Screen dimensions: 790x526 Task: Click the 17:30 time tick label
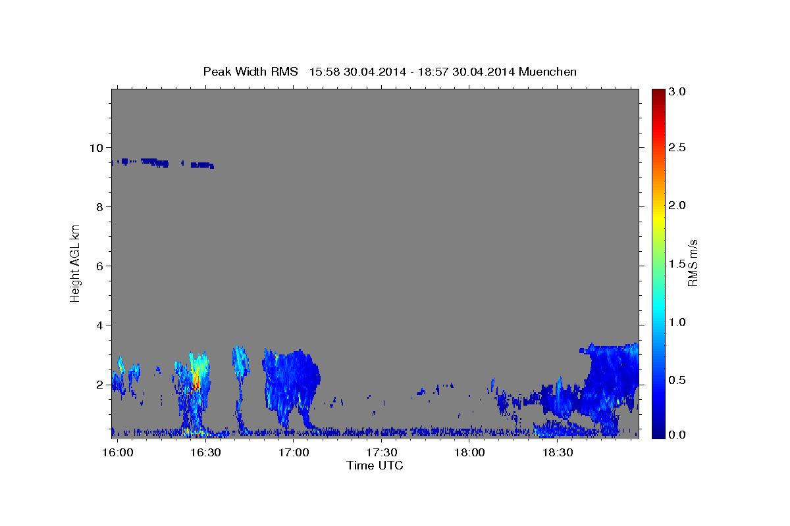coord(382,453)
